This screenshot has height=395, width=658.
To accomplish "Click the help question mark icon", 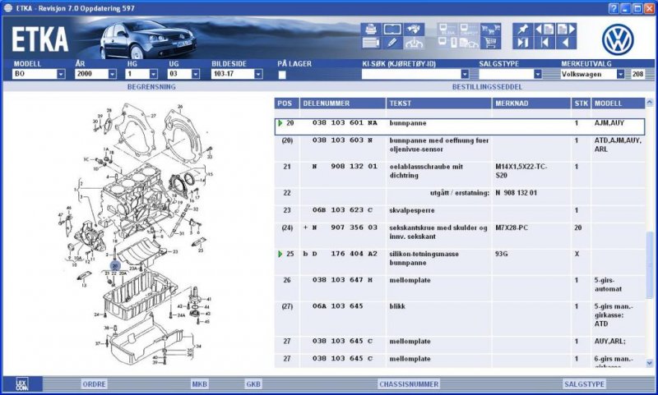I will tap(614, 7).
